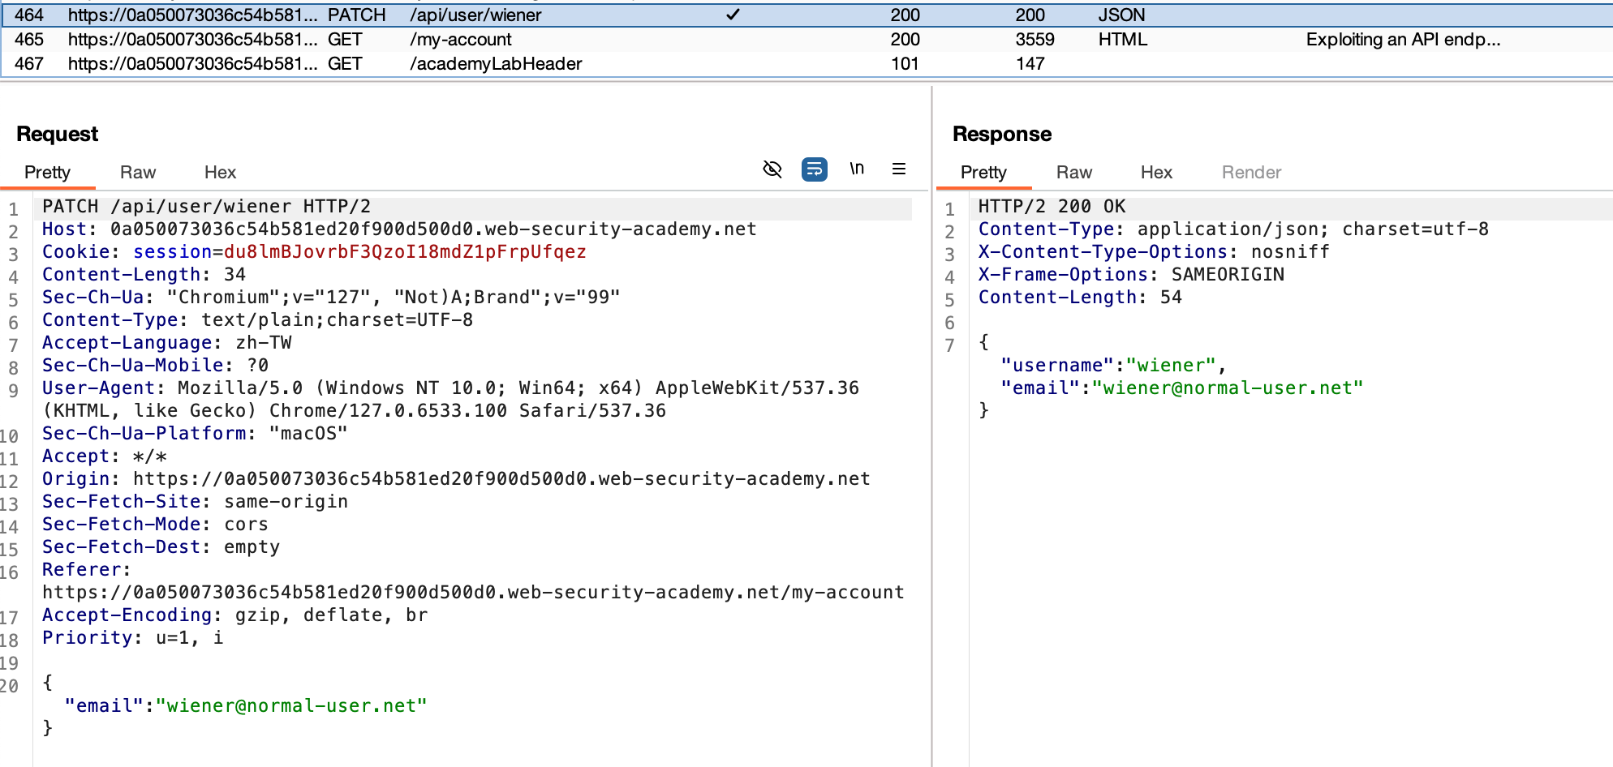This screenshot has width=1613, height=767.
Task: Click the "HTTP/2 200 OK" response line
Action: click(1052, 207)
